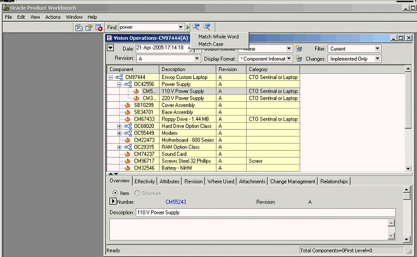
Task: Click the icon beside Search Criteria dropdown
Action: 299,48
